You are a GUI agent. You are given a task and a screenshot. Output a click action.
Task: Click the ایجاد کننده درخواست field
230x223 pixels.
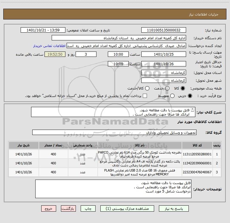tap(126, 46)
